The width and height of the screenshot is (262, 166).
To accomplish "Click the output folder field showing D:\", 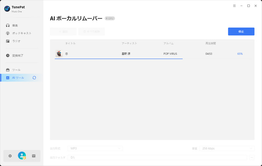I will pos(157,157).
